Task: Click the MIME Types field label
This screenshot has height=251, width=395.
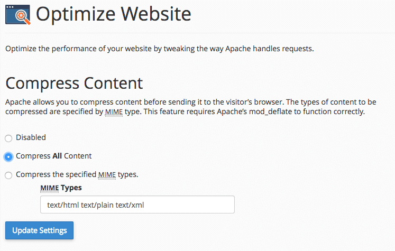Action: (x=61, y=188)
